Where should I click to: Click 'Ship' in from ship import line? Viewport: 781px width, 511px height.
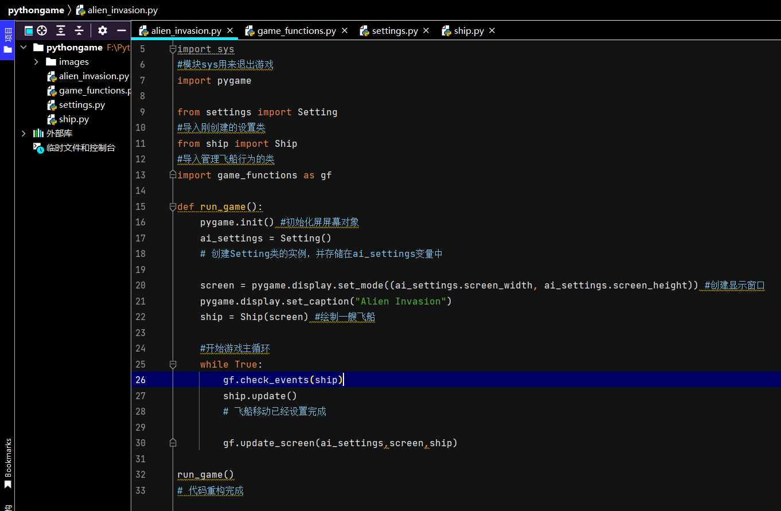coord(286,143)
